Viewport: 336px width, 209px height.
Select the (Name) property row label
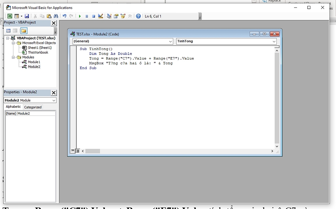11,113
